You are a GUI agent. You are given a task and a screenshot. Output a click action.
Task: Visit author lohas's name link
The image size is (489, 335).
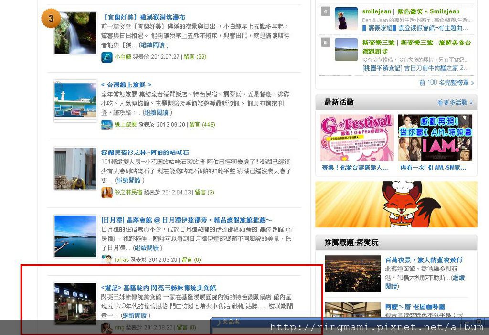coord(122,260)
